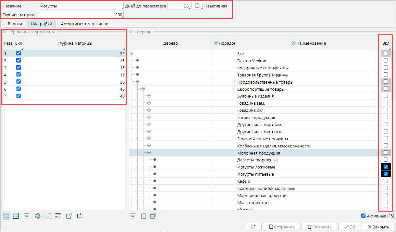Click the refresh button with blue arrows
396x232 pixels.
[x=253, y=227]
